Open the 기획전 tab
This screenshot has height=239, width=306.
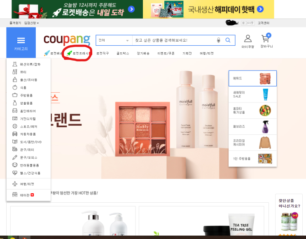(x=187, y=53)
